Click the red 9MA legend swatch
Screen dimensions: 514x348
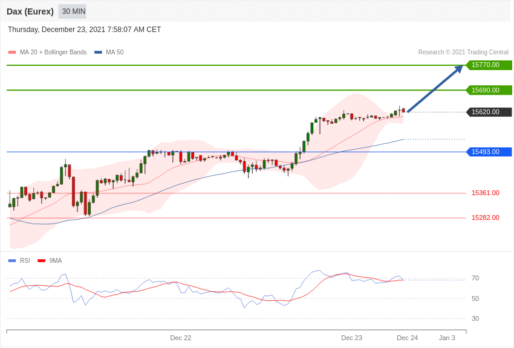point(41,260)
